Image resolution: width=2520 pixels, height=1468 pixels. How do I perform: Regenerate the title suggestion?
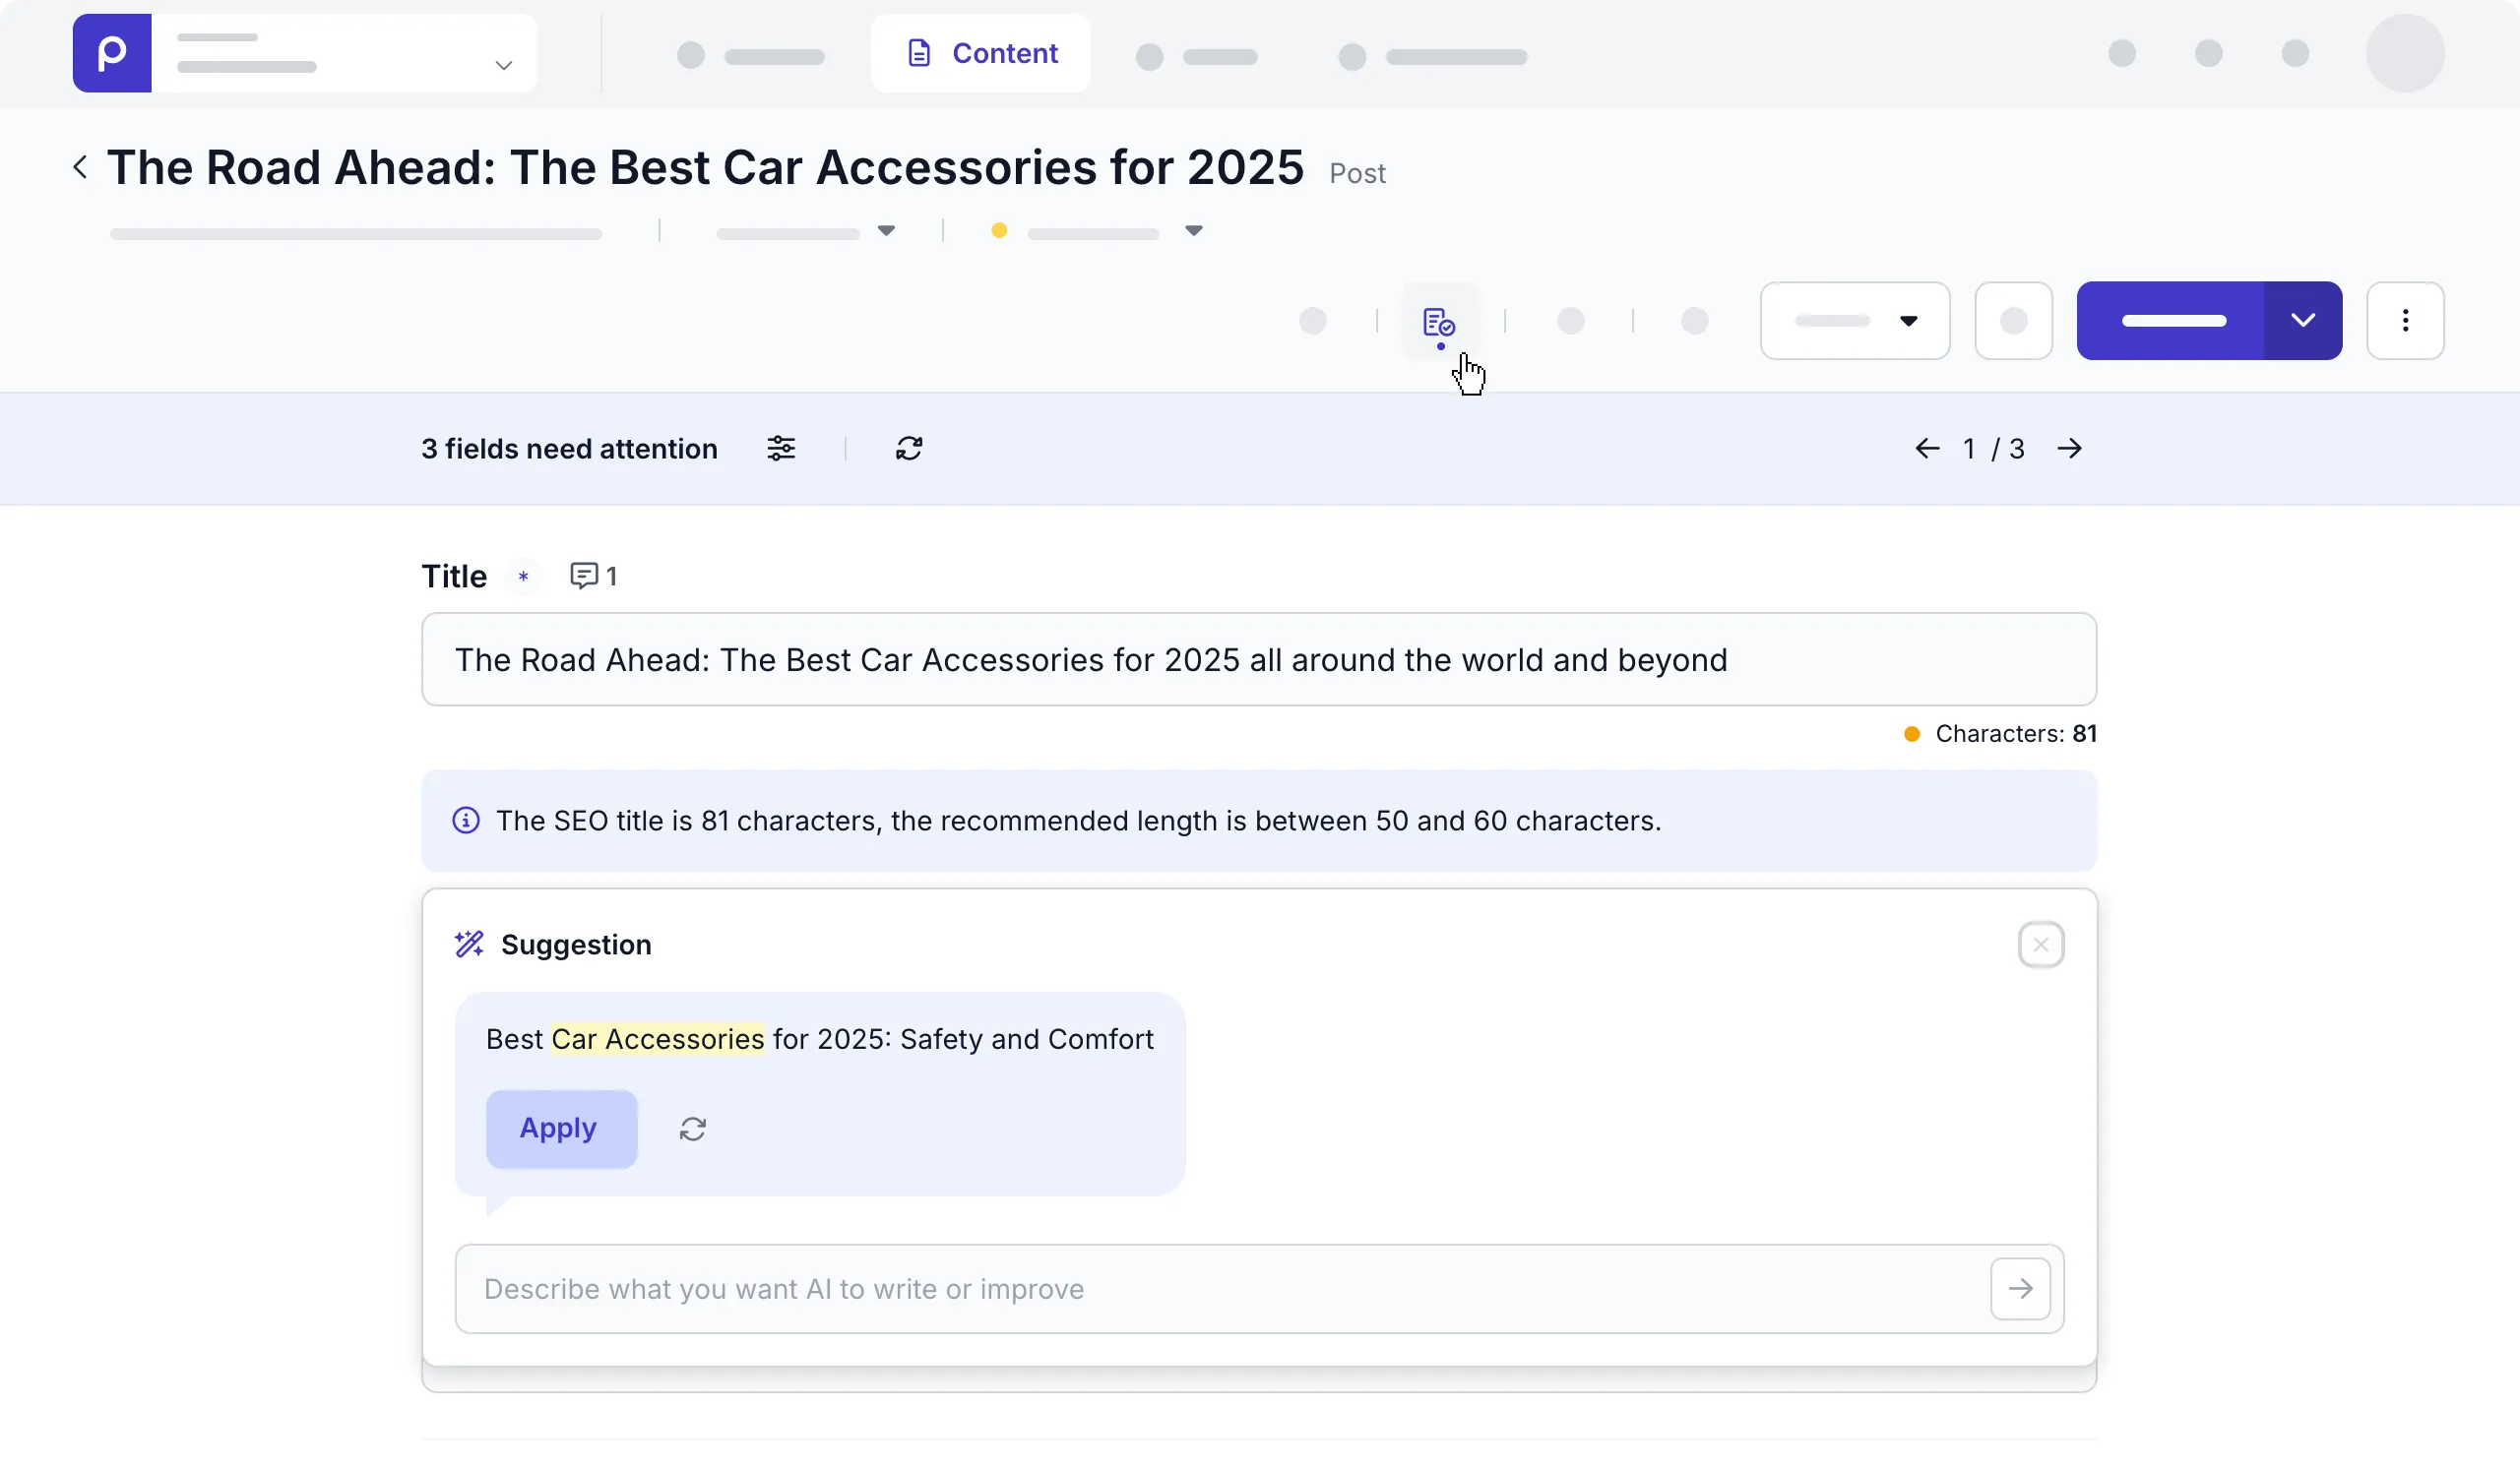click(x=693, y=1130)
